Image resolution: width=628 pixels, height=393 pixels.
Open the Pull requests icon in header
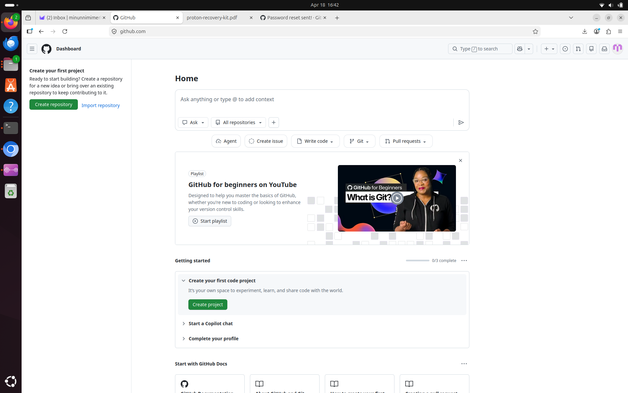[578, 48]
